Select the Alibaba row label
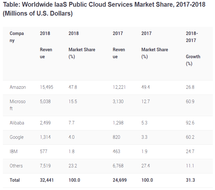This screenshot has width=215, height=190. click(17, 123)
